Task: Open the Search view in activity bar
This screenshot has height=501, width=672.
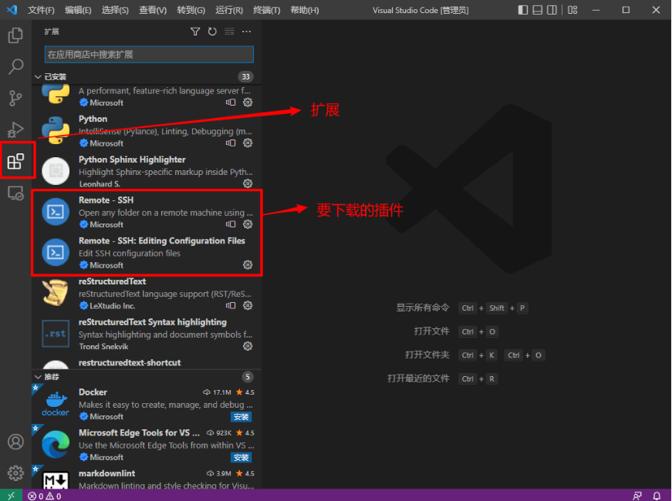Action: point(15,67)
